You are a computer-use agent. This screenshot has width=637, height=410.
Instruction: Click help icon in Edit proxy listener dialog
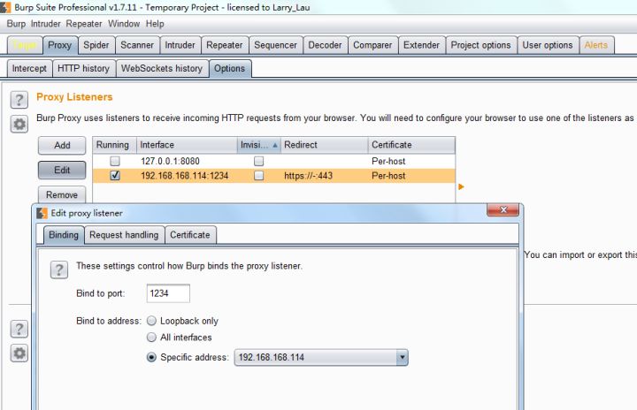(59, 270)
